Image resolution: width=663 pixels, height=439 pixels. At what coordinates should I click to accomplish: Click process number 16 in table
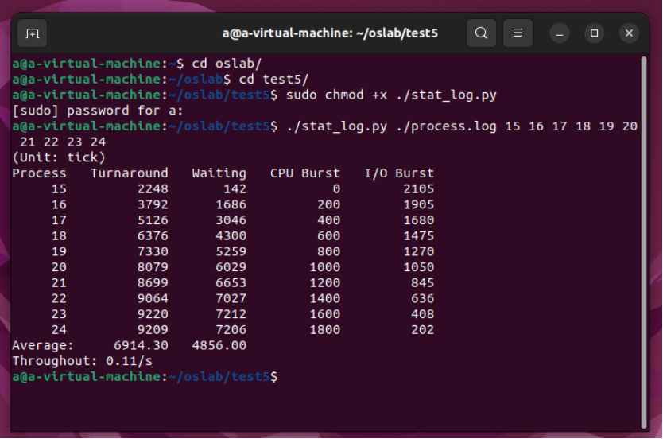coord(59,204)
